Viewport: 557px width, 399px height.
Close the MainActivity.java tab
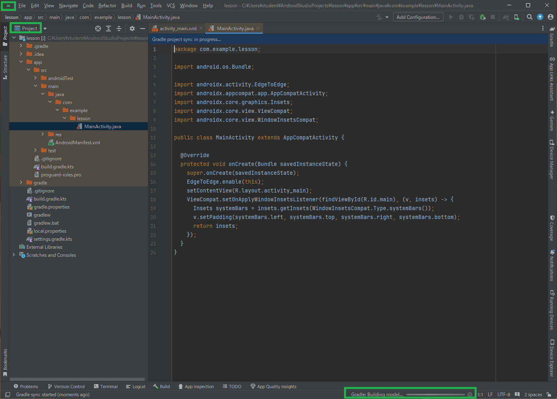pos(258,28)
